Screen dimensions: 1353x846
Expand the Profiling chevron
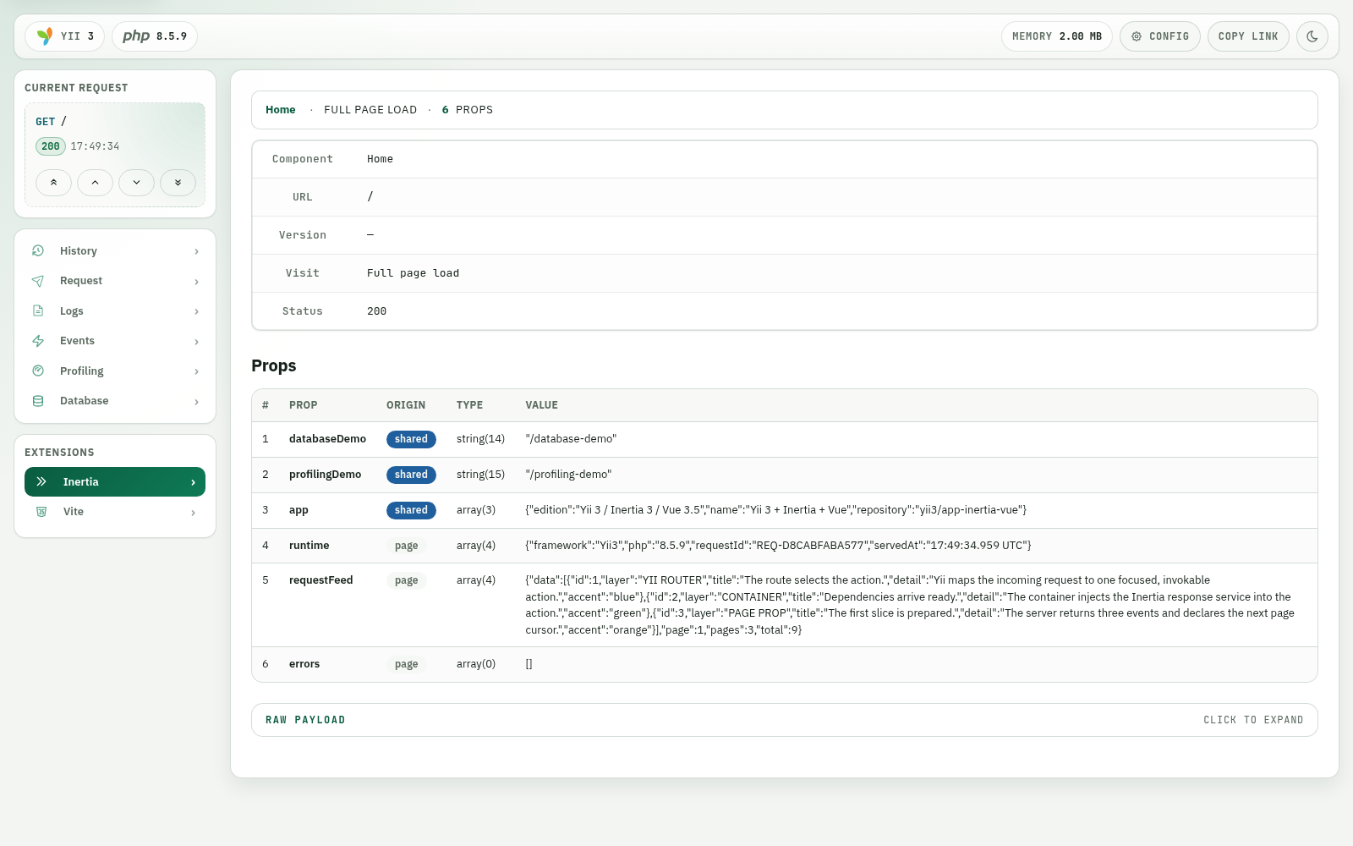click(x=196, y=371)
